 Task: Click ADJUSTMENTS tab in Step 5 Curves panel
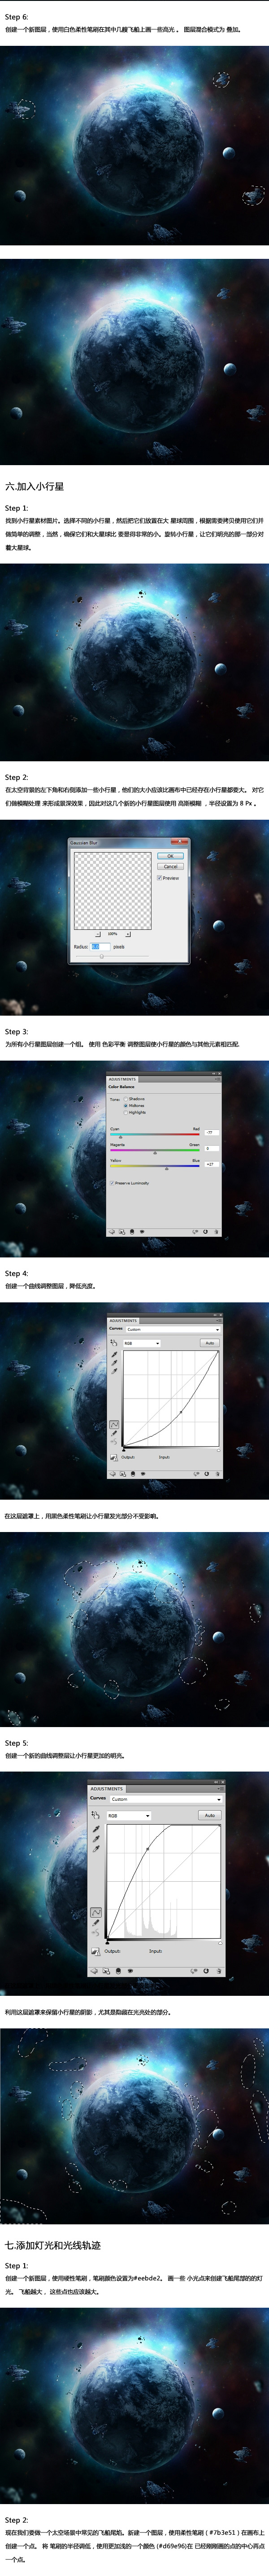[x=107, y=1789]
